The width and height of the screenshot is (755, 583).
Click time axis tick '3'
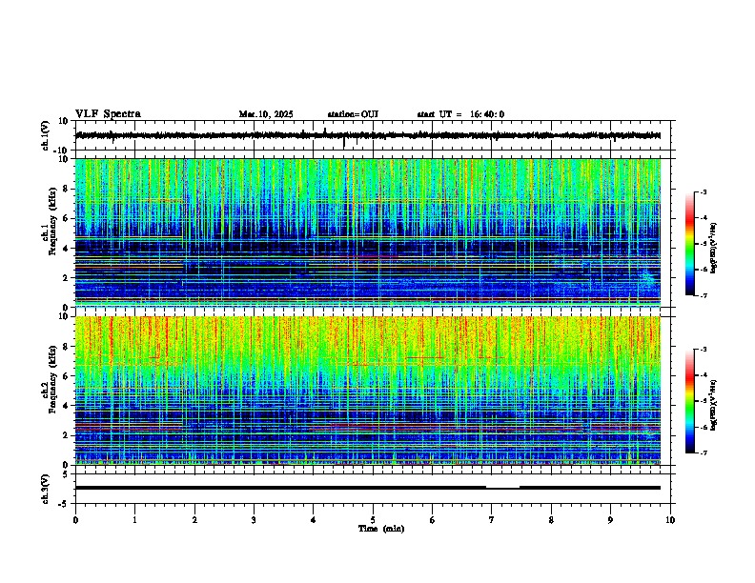(254, 520)
